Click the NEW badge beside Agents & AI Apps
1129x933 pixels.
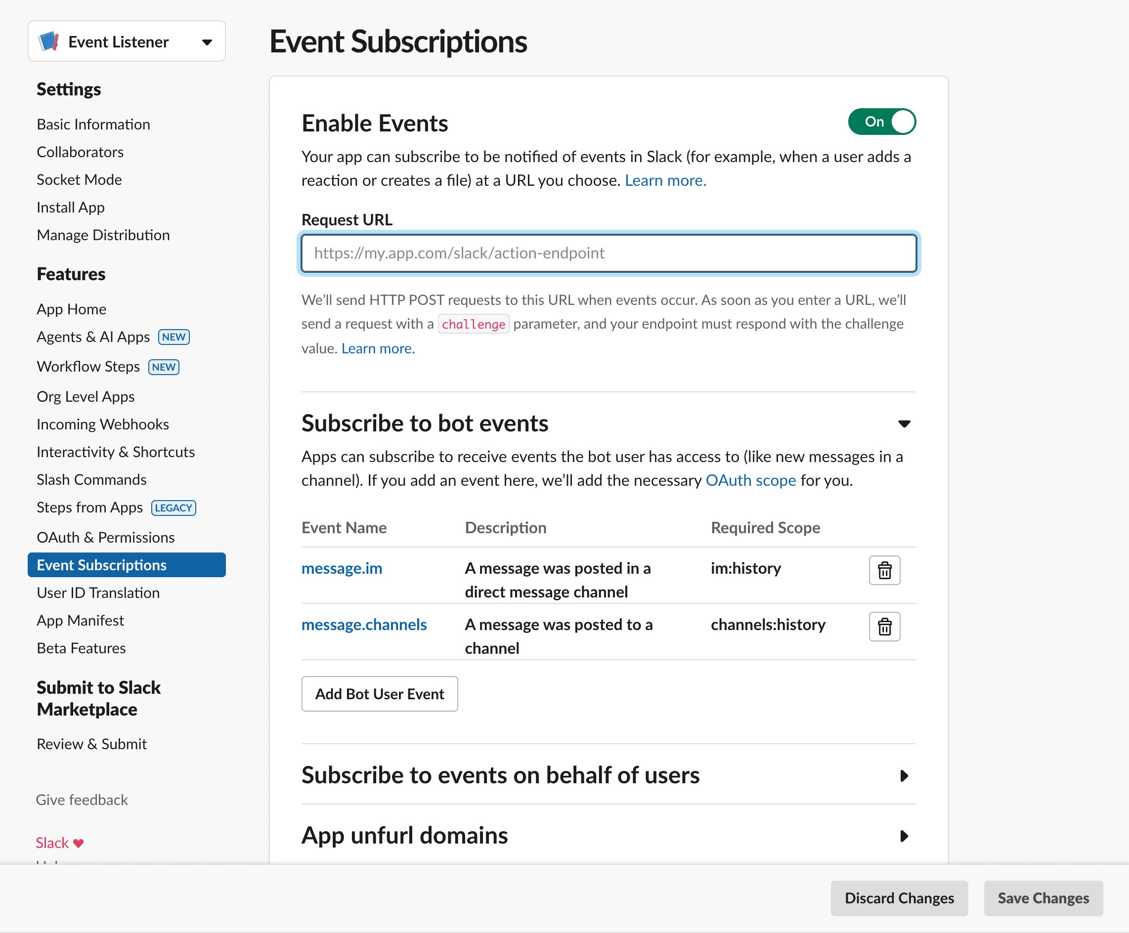(174, 337)
